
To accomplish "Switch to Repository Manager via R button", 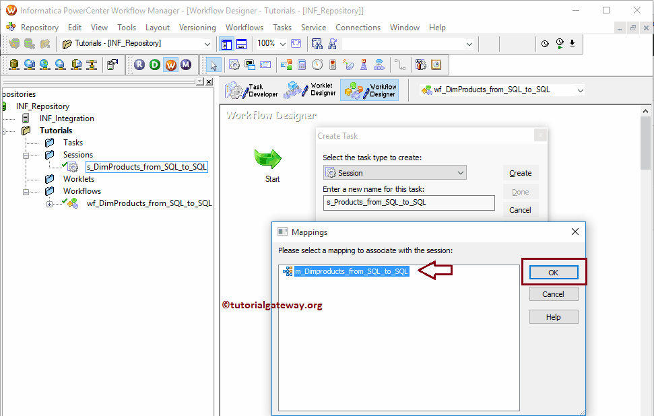I will tap(139, 65).
